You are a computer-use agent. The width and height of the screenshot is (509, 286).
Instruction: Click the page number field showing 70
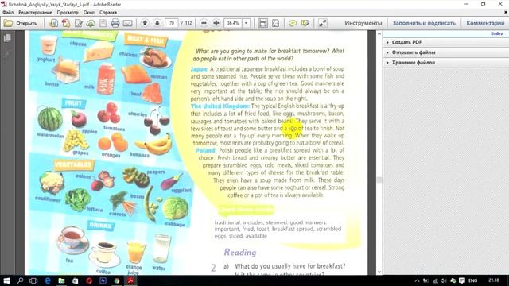172,23
